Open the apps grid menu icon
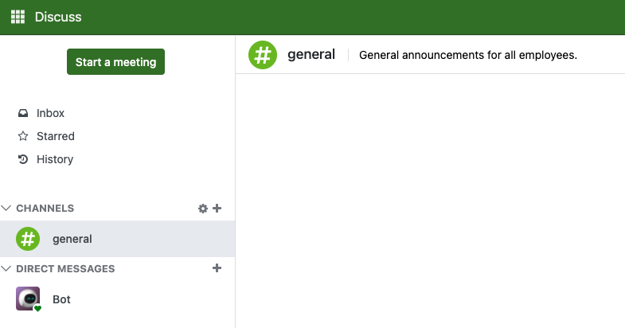 pyautogui.click(x=18, y=17)
